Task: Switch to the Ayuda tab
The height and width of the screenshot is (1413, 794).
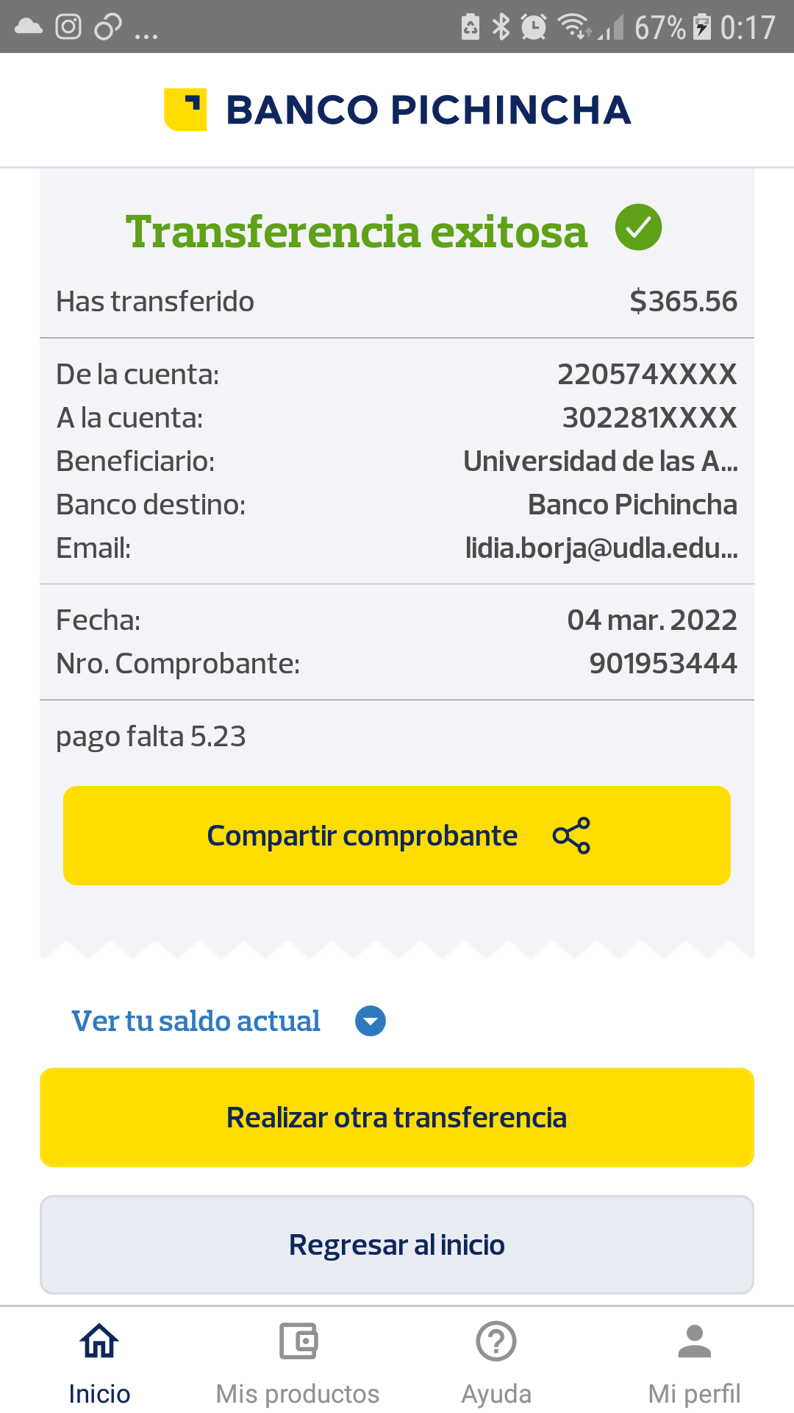Action: click(496, 1393)
